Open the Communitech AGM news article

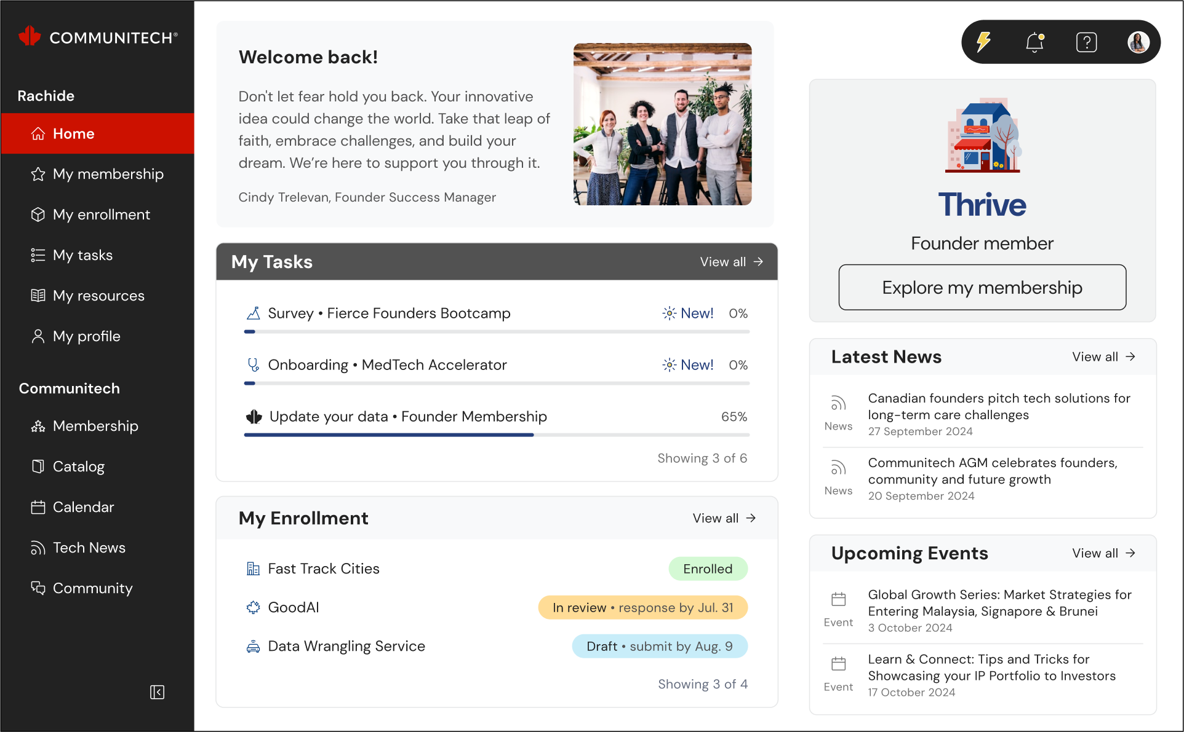click(x=992, y=471)
